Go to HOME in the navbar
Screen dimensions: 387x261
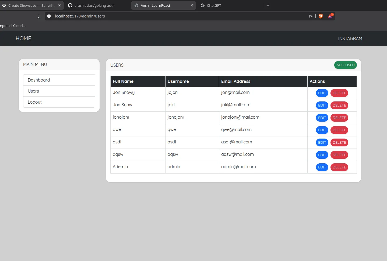(x=23, y=38)
